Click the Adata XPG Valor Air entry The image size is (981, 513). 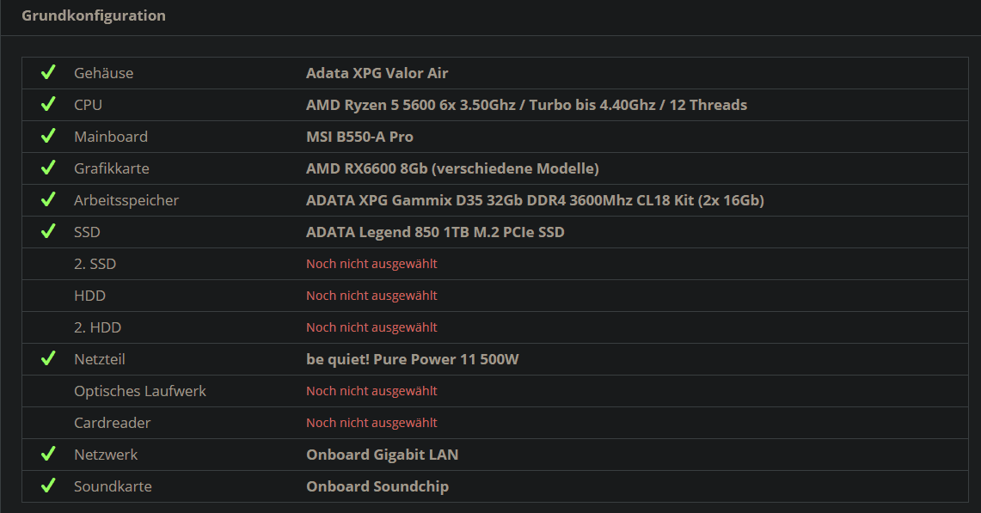click(x=377, y=73)
